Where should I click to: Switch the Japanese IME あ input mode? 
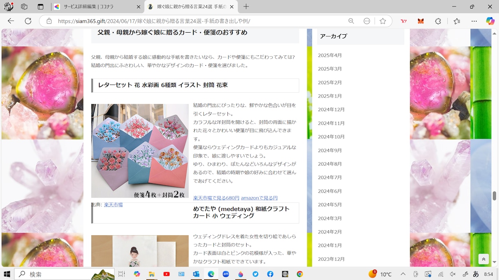click(476, 274)
